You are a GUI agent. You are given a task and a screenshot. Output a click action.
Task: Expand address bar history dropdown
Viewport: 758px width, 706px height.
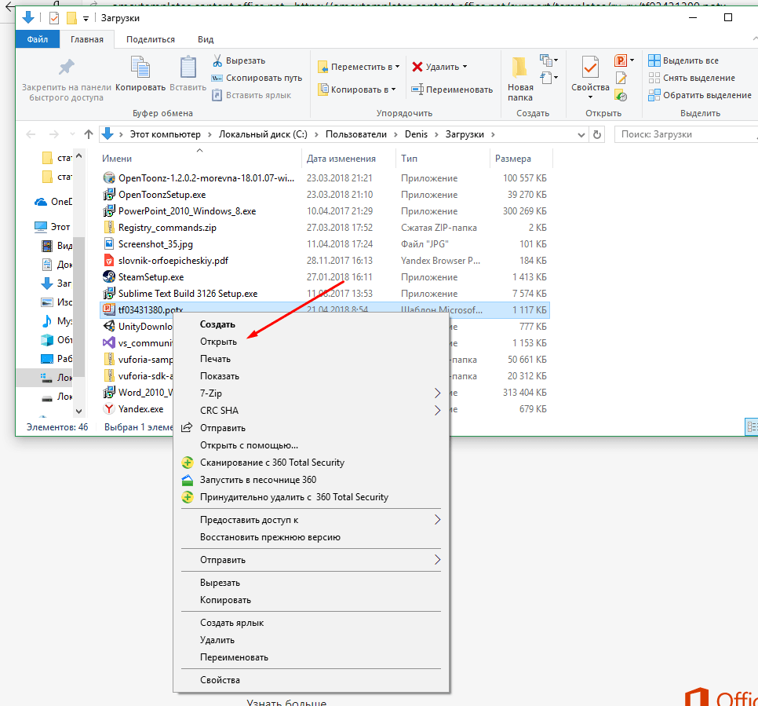[x=581, y=134]
